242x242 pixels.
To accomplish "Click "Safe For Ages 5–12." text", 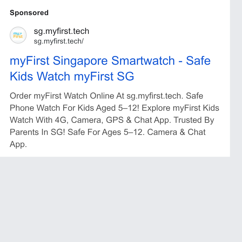I will tap(106, 132).
